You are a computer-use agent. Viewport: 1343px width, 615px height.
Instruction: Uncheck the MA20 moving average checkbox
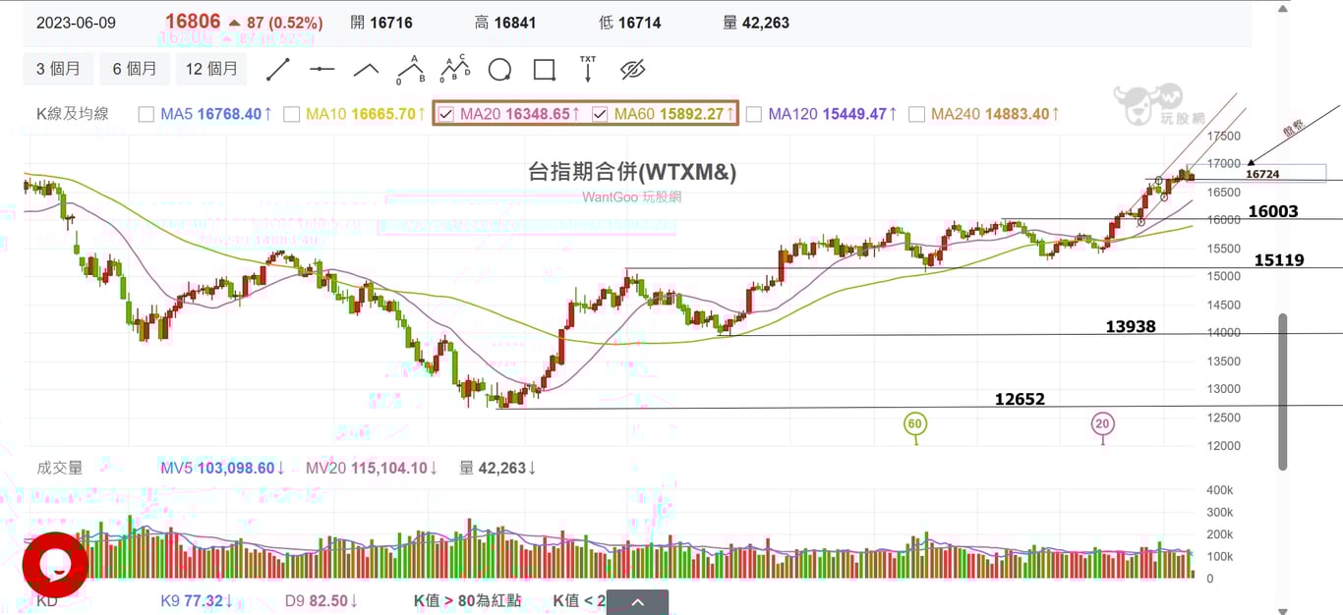pos(446,114)
